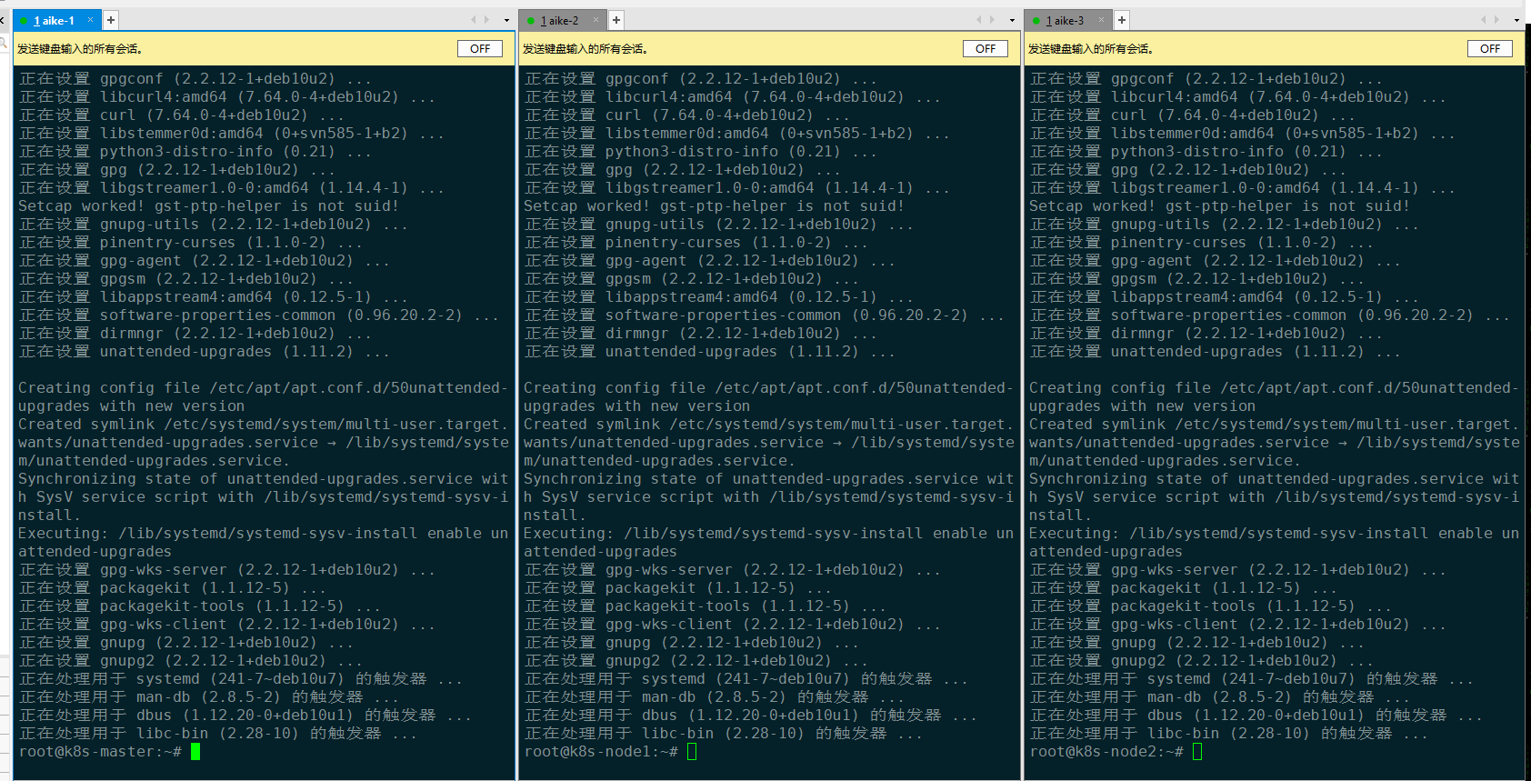
Task: Turn OFF send-to-all in aike-1 pane
Action: tap(480, 49)
